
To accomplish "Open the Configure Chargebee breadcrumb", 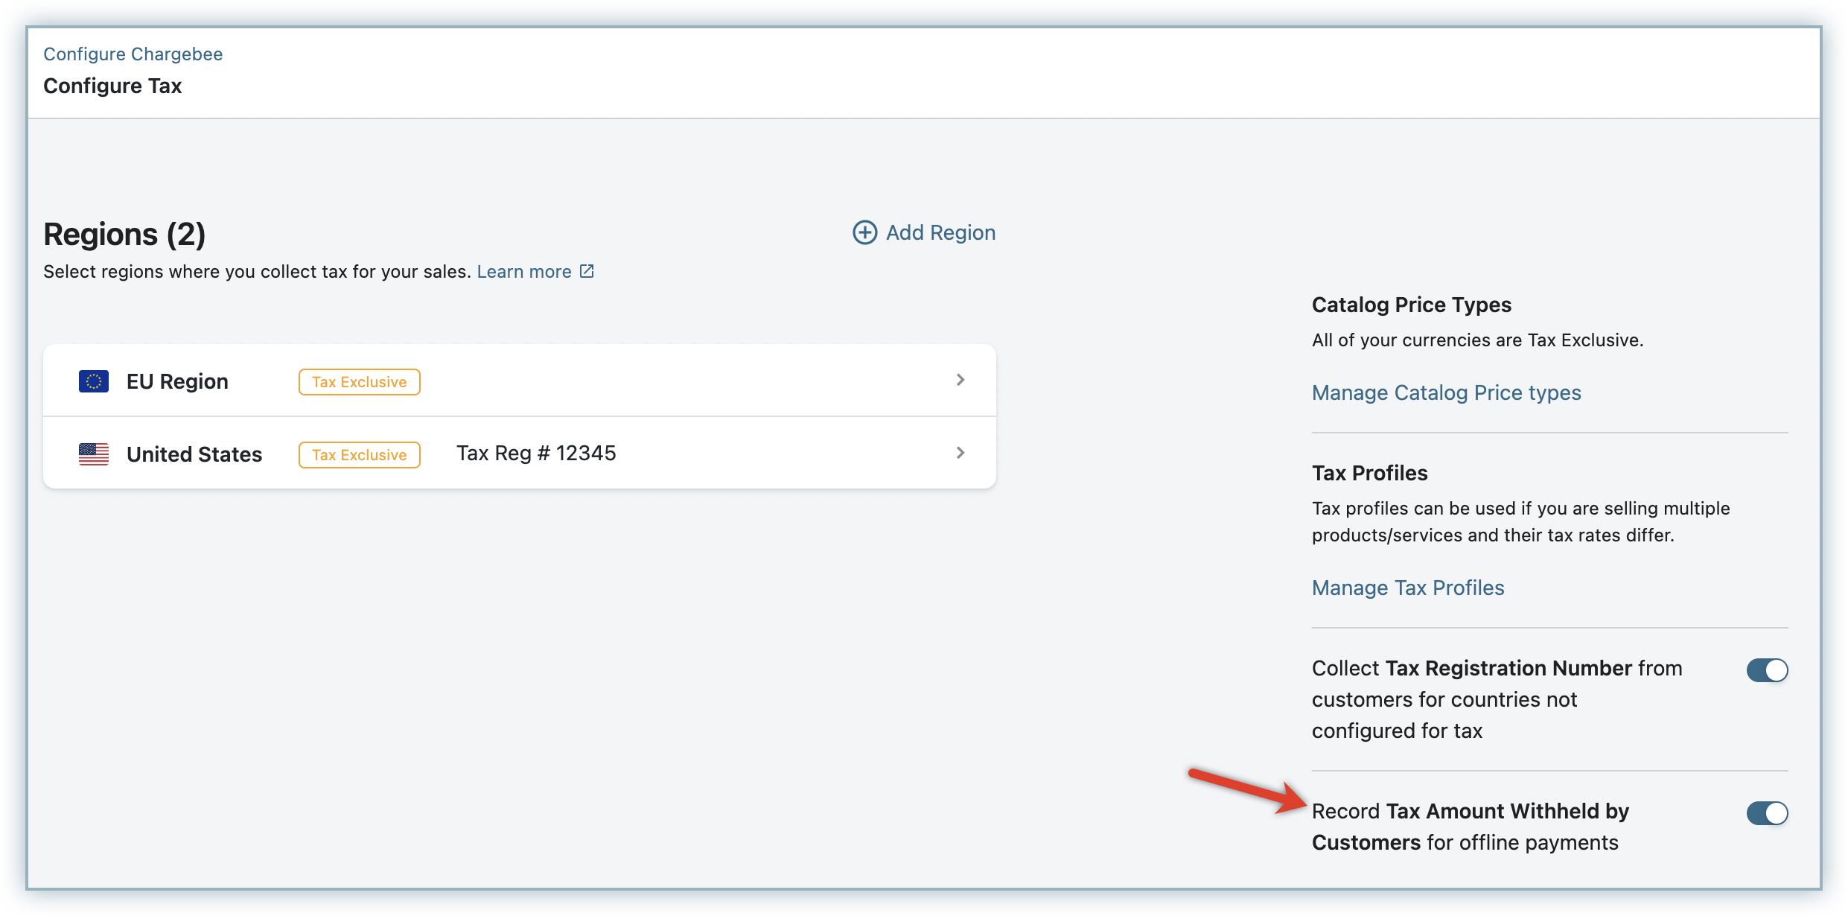I will (133, 54).
